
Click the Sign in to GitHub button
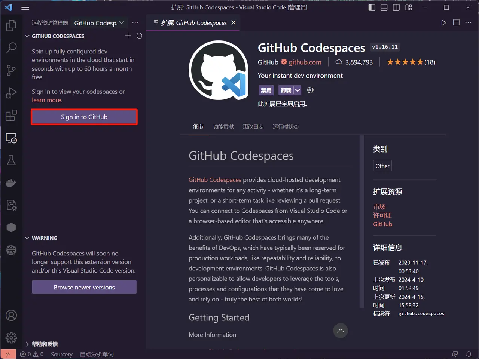84,117
